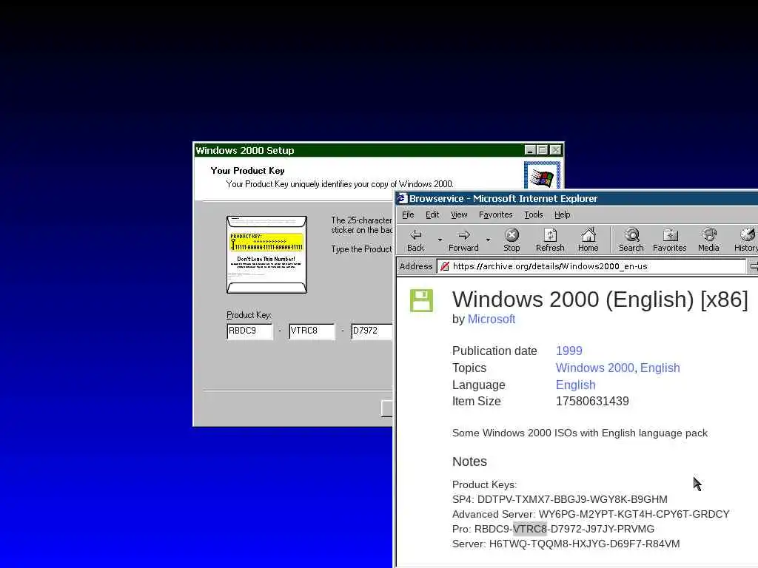Click the third product key field D7972
Screen dimensions: 758x568
pos(372,331)
